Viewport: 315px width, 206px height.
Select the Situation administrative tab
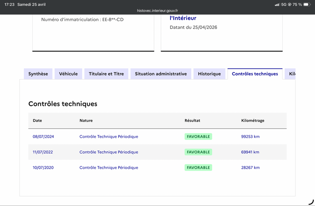coord(161,74)
